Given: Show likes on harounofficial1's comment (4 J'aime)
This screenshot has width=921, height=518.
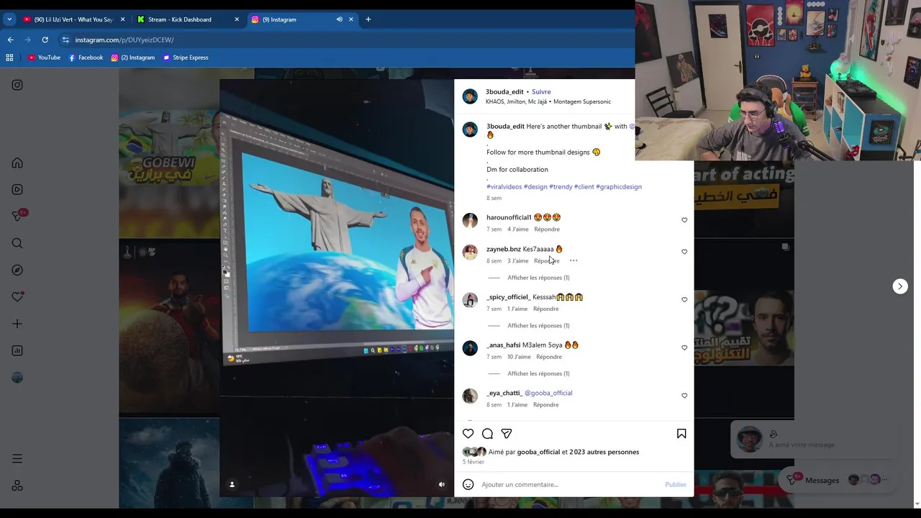Looking at the screenshot, I should click(x=518, y=230).
